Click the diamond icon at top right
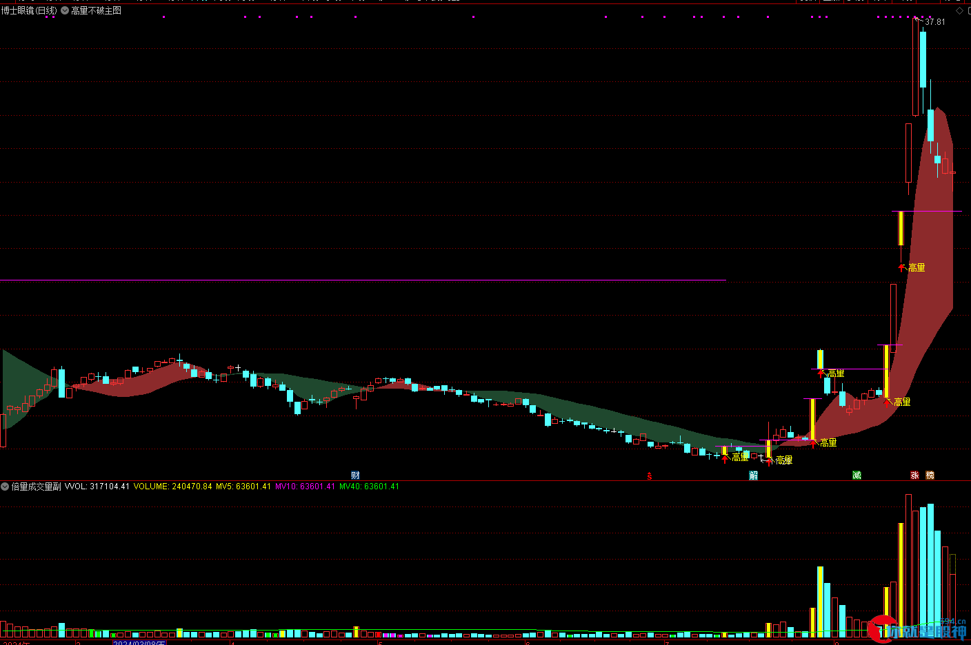Image resolution: width=971 pixels, height=645 pixels. pos(959,11)
